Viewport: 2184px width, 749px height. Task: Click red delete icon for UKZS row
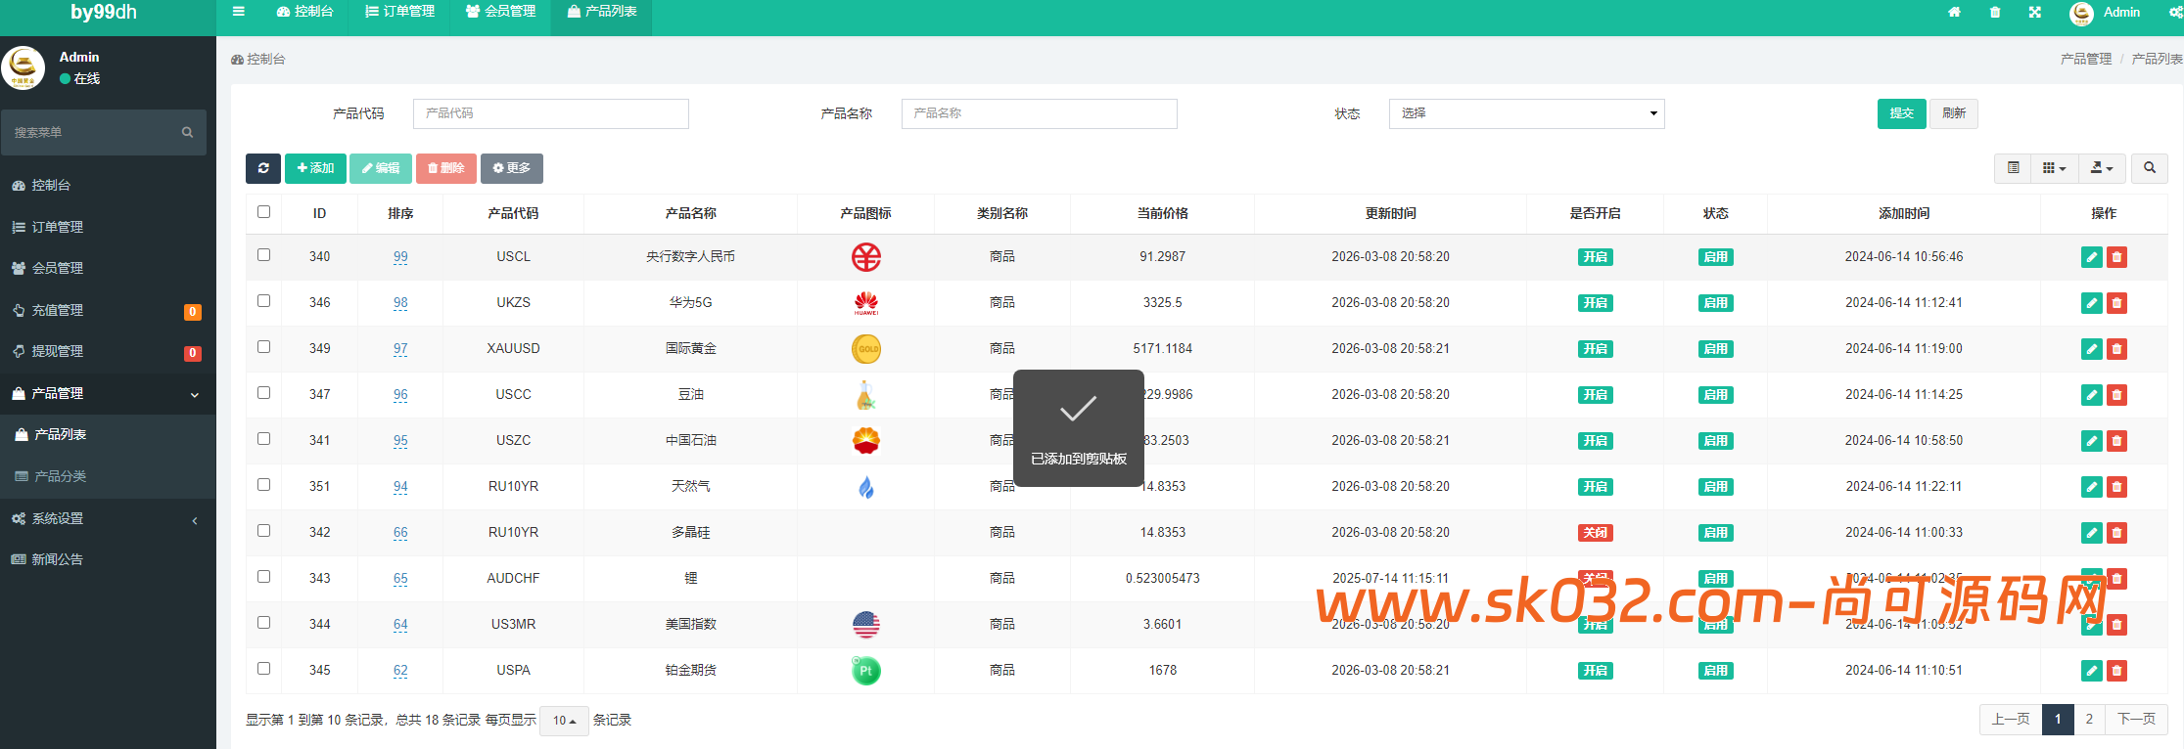(2116, 303)
